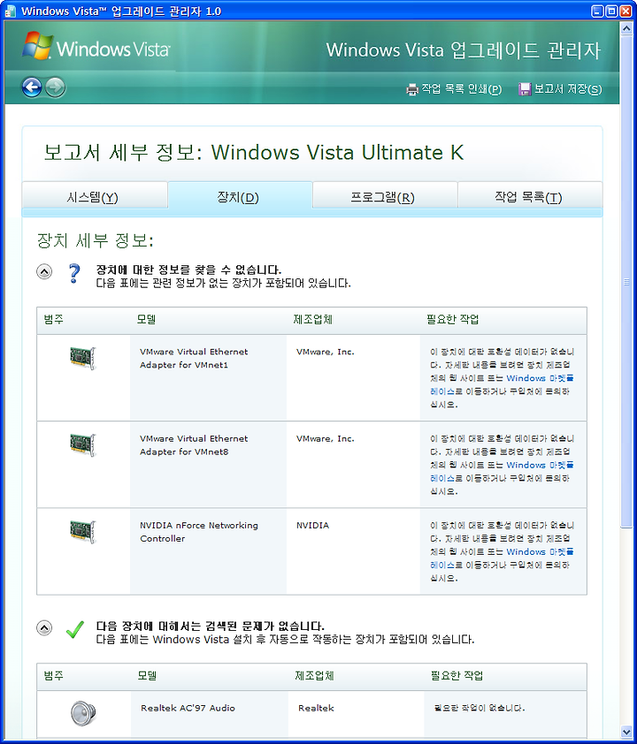Click 보고서 저장(S) link

click(x=568, y=89)
